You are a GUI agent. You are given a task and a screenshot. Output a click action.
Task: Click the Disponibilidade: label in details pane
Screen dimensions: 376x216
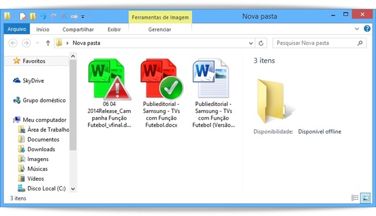[x=274, y=131]
